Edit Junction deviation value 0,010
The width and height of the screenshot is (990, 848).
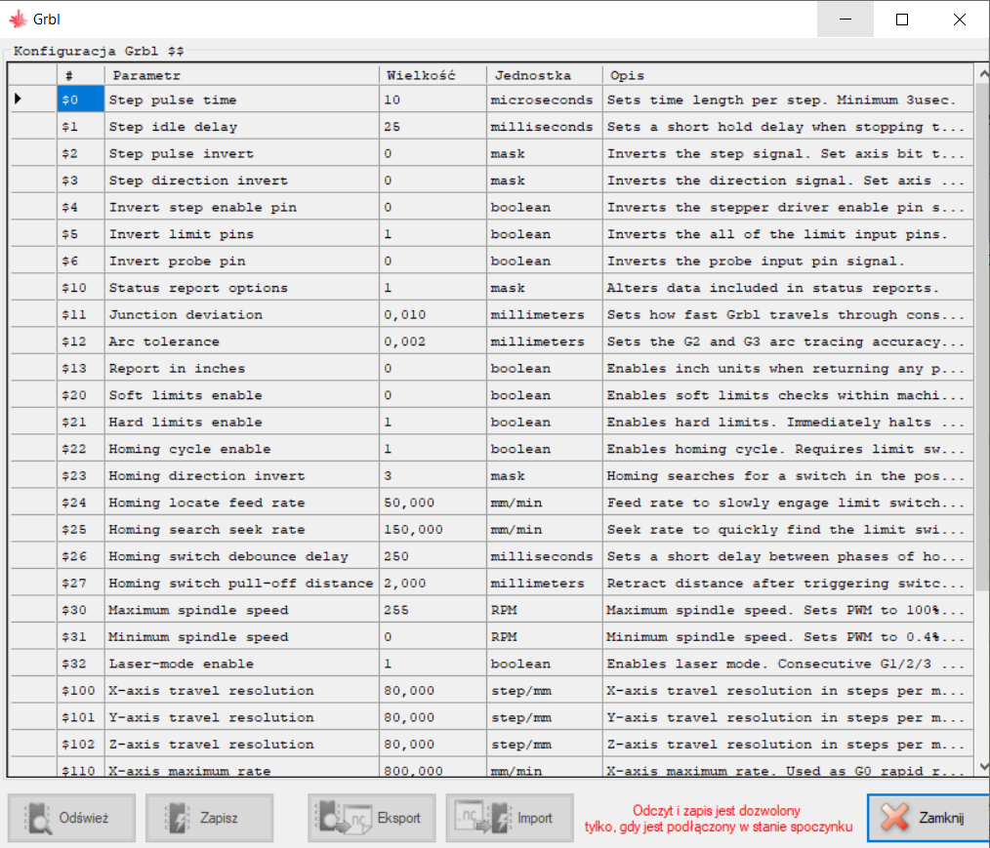point(433,314)
